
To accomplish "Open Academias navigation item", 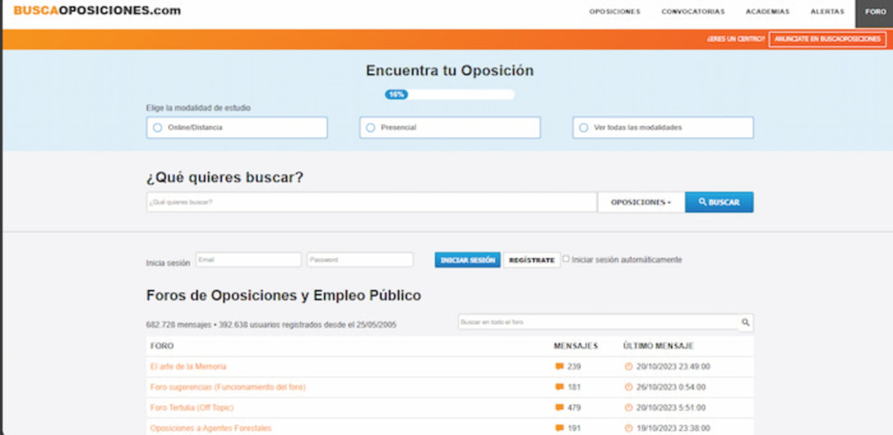I will click(768, 12).
